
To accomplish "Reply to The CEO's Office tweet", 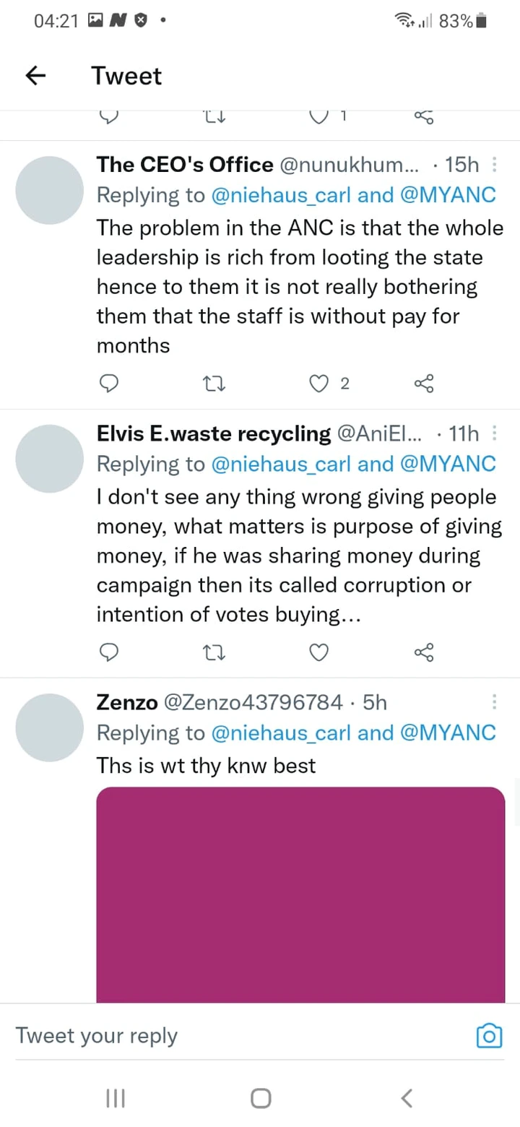I will pos(108,384).
